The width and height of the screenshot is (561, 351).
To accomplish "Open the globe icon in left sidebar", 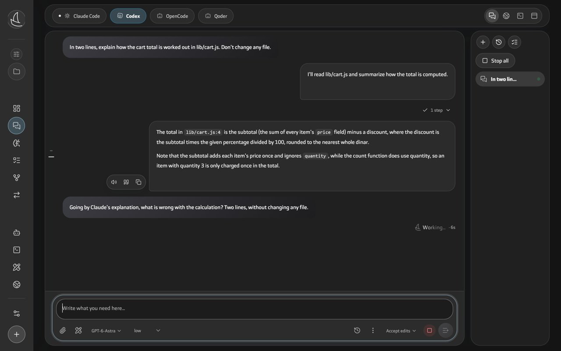I will (x=17, y=284).
